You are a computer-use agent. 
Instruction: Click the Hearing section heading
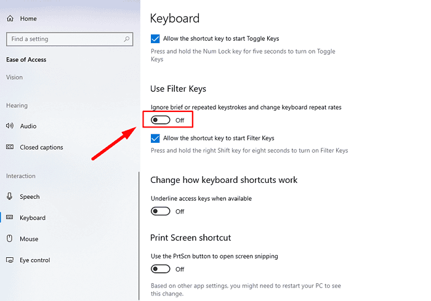(x=17, y=105)
